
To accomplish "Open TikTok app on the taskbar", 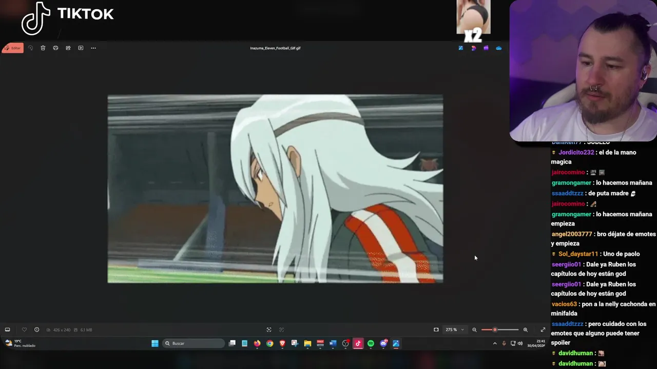I will pyautogui.click(x=358, y=343).
